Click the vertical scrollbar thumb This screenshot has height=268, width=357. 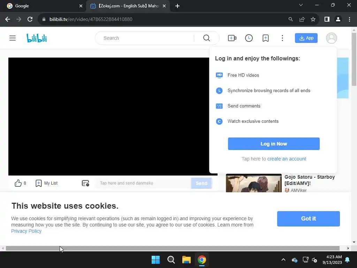pyautogui.click(x=354, y=59)
